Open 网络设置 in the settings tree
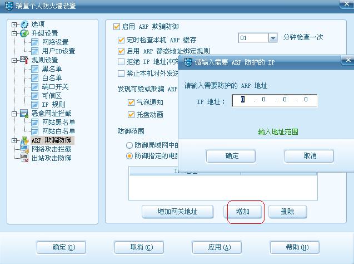Image resolution: width=354 pixels, height=264 pixels. (x=56, y=42)
